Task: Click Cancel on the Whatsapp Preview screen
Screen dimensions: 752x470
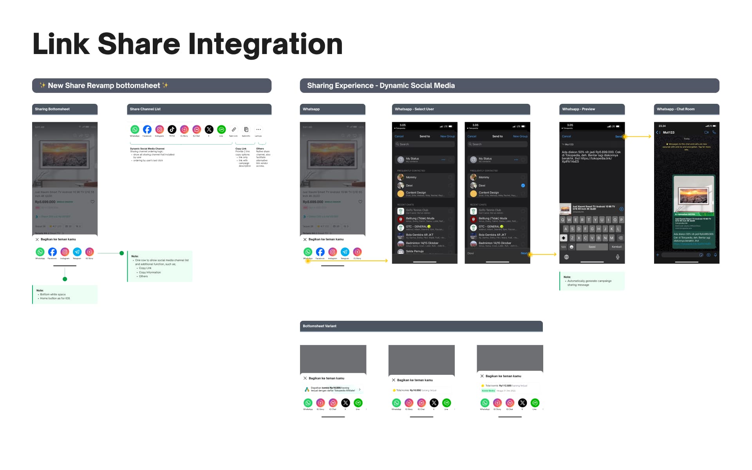Action: [x=566, y=136]
